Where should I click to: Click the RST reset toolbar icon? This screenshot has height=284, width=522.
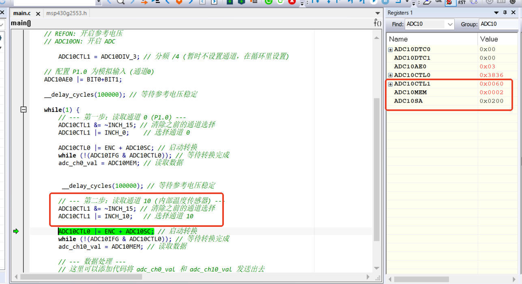(x=462, y=2)
